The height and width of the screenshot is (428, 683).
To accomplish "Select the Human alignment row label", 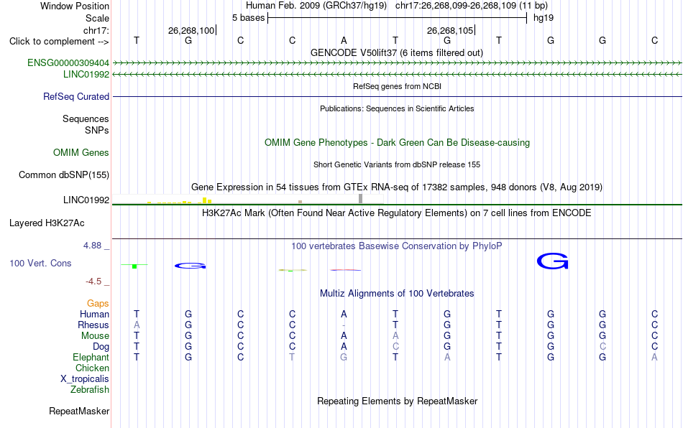I will [94, 314].
